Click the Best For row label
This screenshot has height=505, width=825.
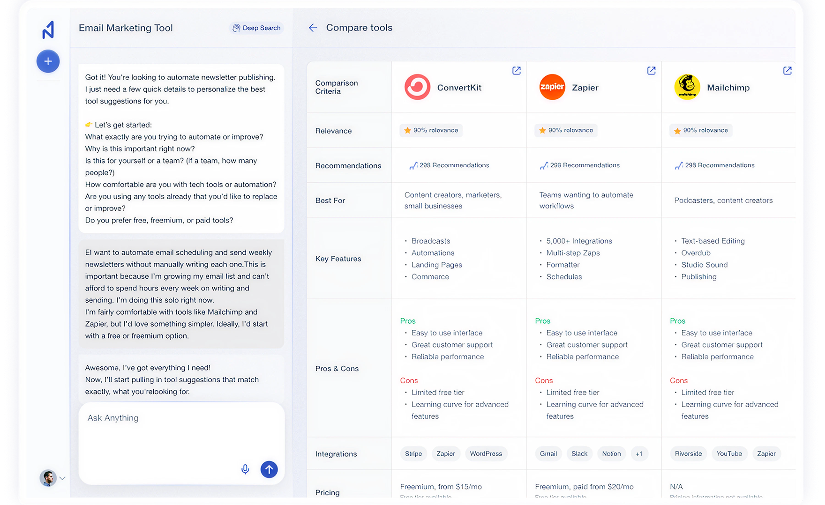330,201
